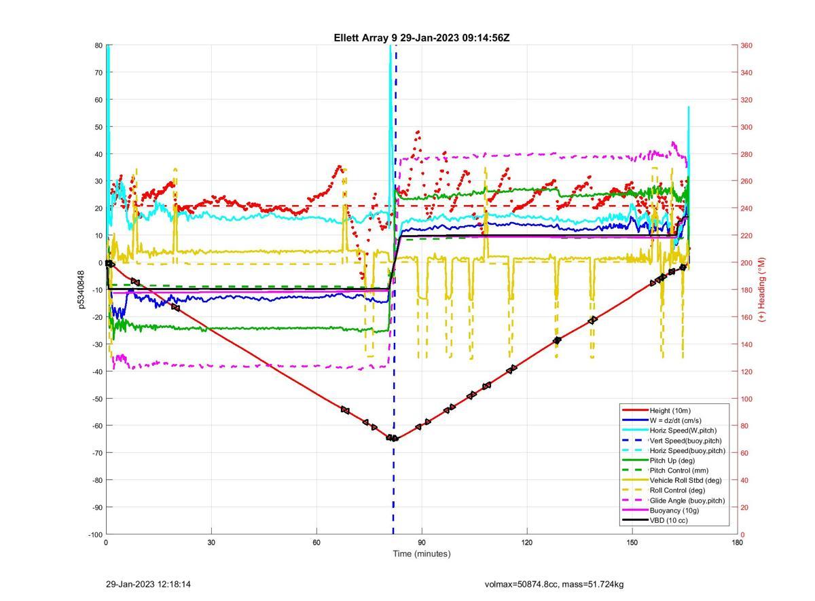This screenshot has width=815, height=601.
Task: Click the right axis tick label '100'
Action: tap(746, 399)
